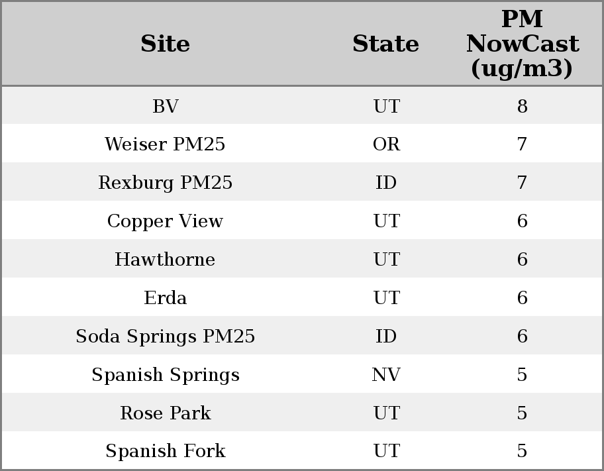Image resolution: width=604 pixels, height=471 pixels.
Task: Click the Rose Park site name
Action: (165, 413)
